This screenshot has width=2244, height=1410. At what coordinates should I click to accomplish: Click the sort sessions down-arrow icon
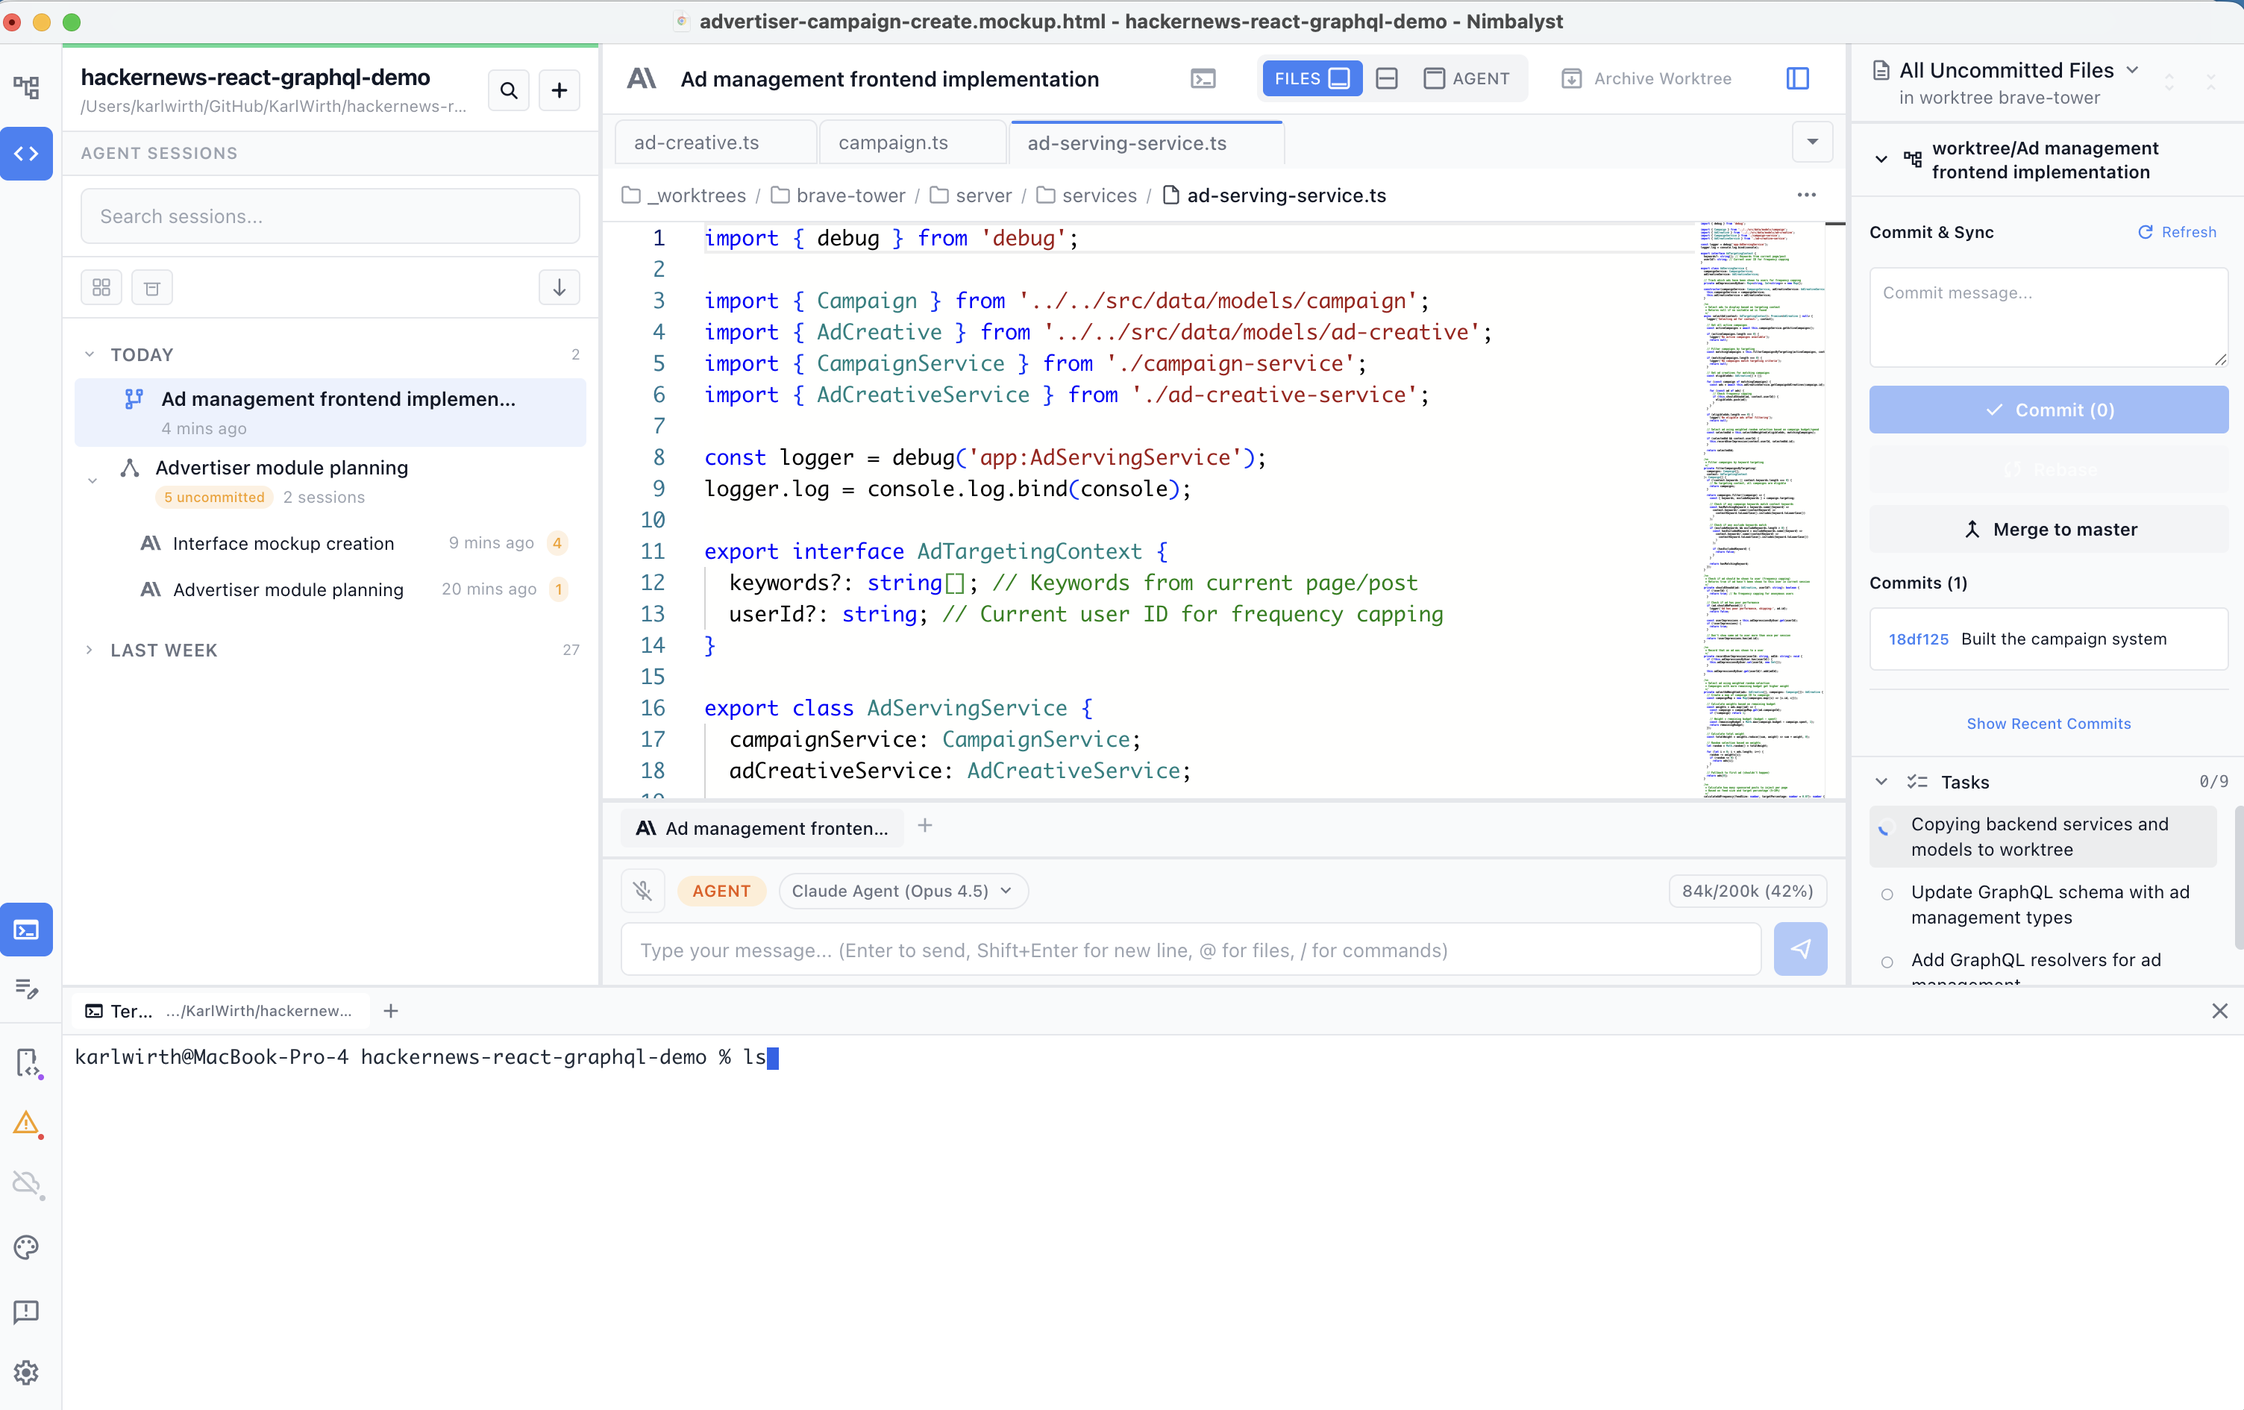pyautogui.click(x=560, y=288)
